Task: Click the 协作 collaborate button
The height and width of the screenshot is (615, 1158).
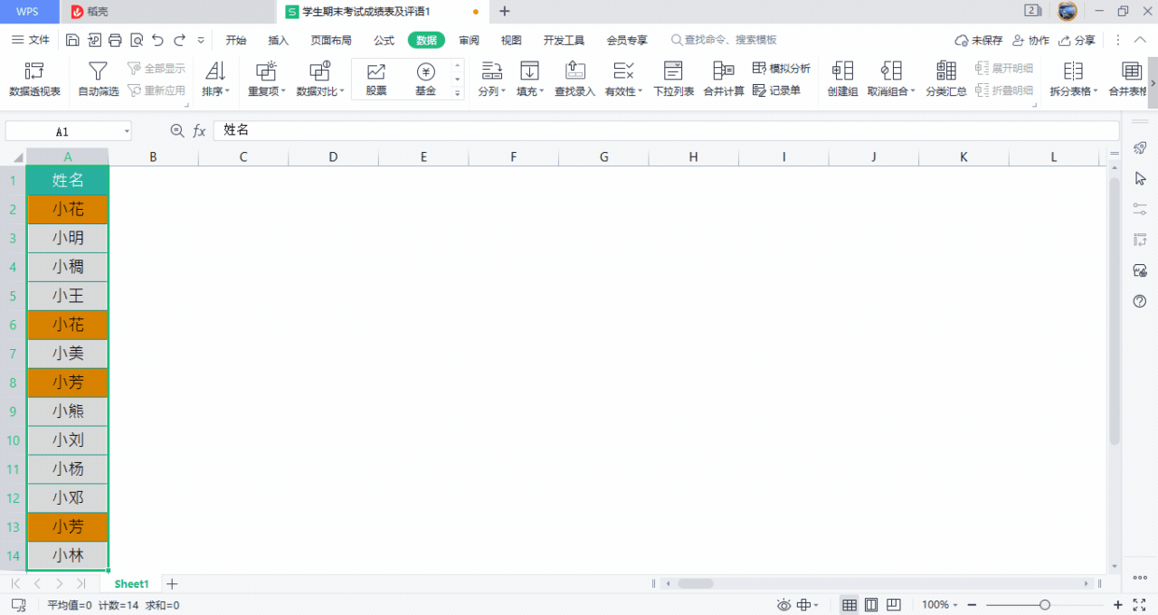Action: (1030, 40)
